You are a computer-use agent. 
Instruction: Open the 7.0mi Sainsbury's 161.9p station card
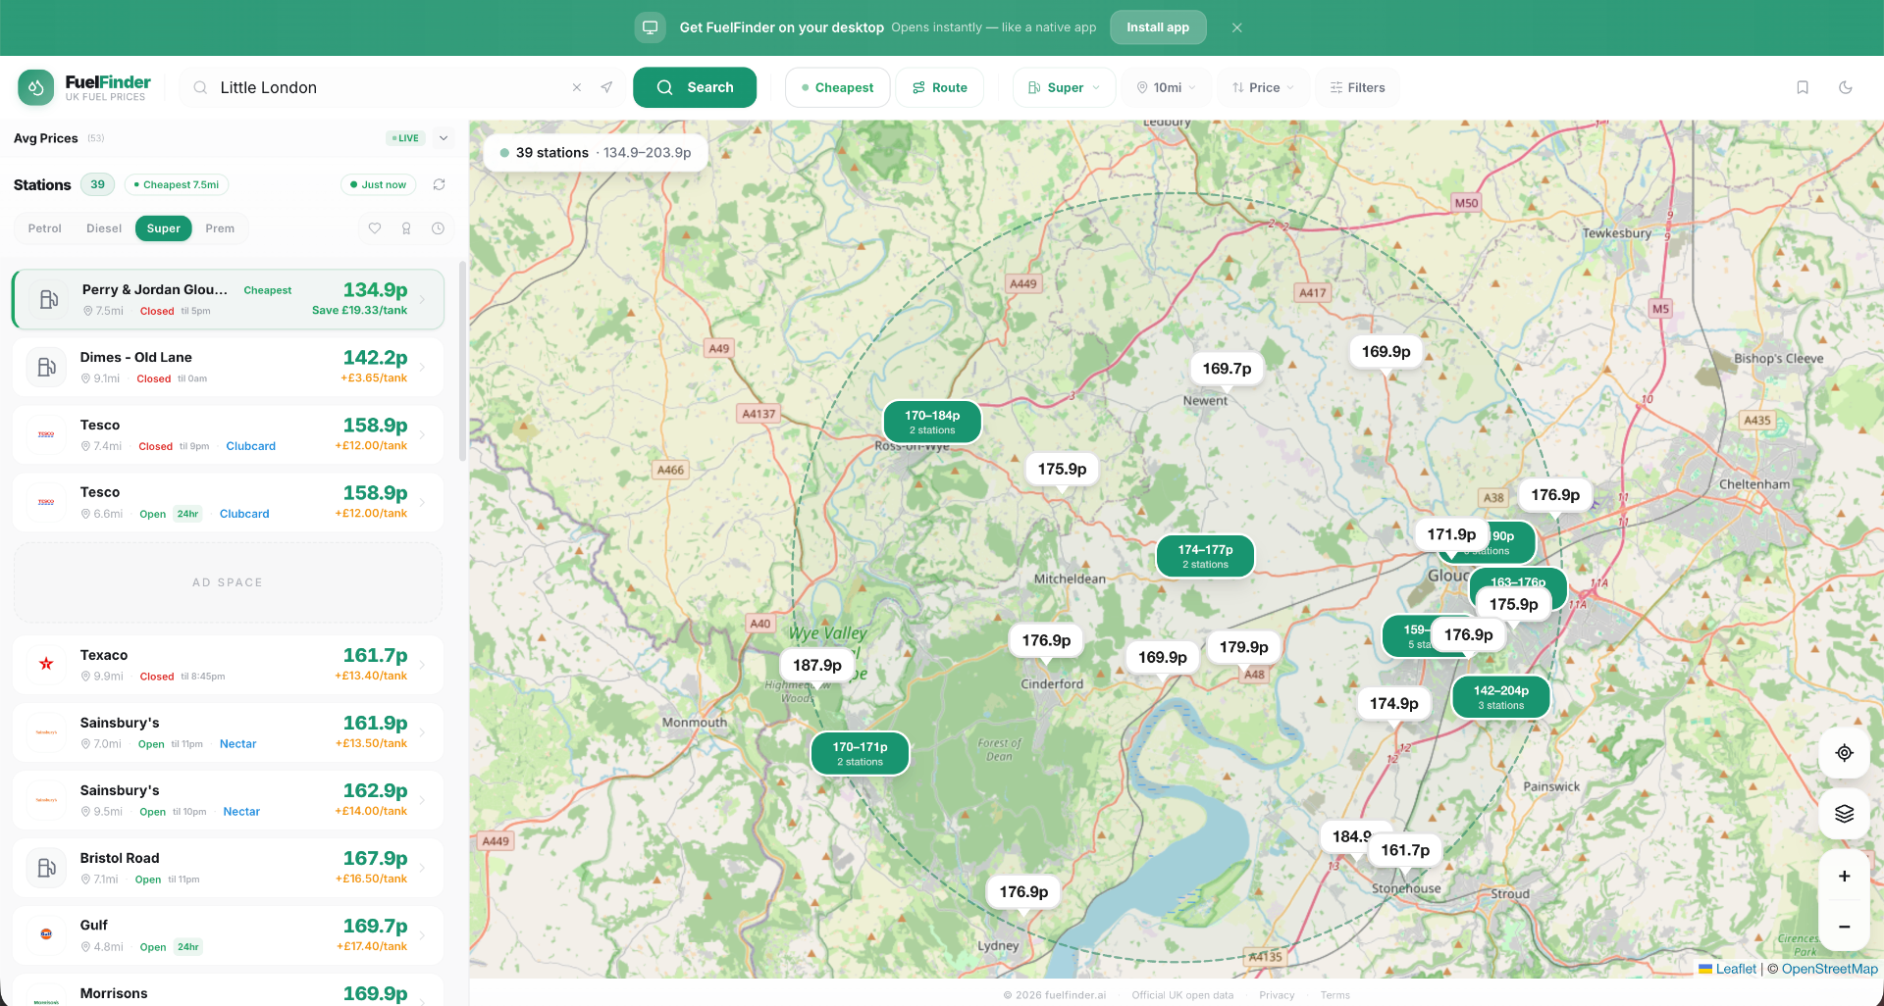coord(228,732)
